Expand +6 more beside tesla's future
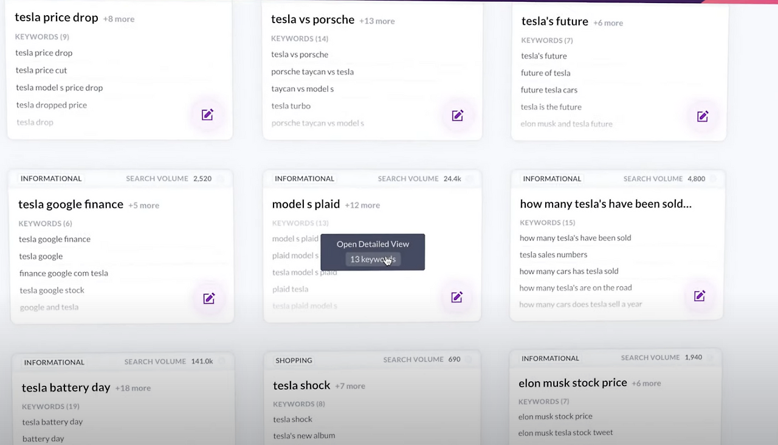 click(x=608, y=22)
